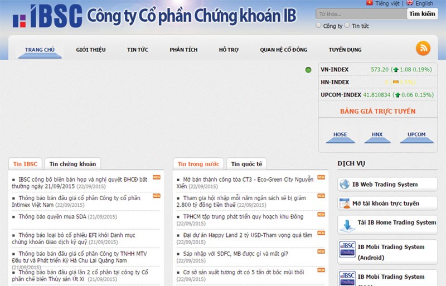Select the Công ty search radio button
446x286 pixels.
pyautogui.click(x=318, y=25)
